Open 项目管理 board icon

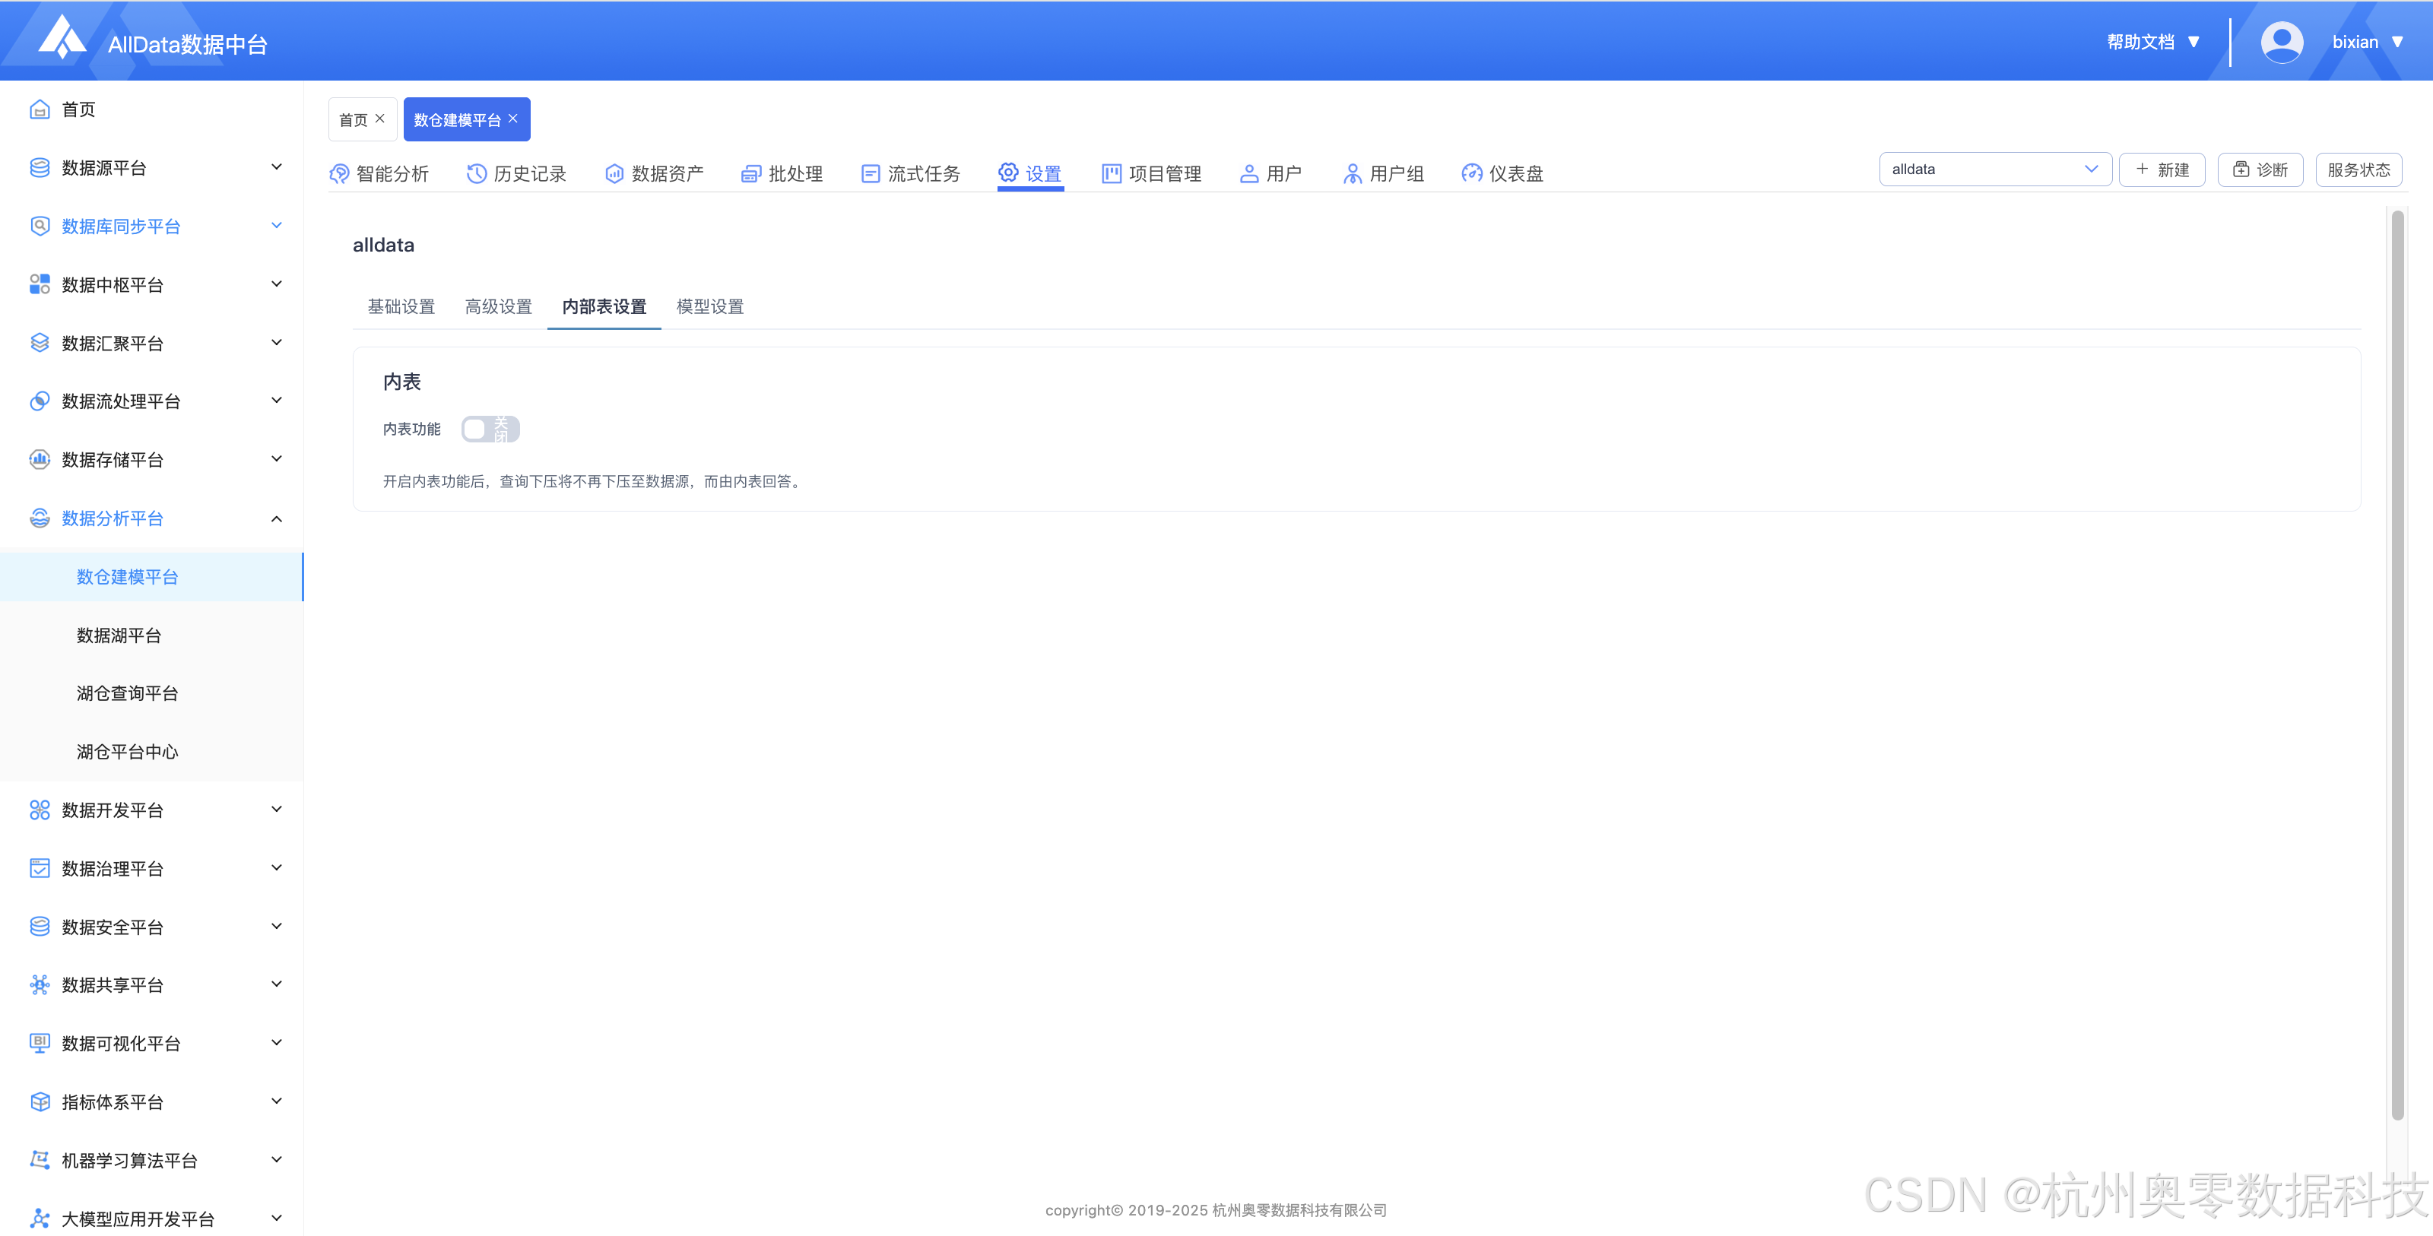click(x=1112, y=174)
